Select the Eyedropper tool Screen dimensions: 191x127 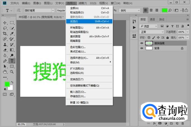pos(12,33)
